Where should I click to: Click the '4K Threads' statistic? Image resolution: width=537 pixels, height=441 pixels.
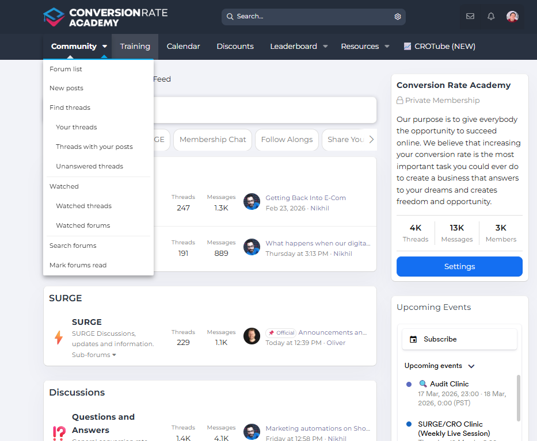[x=415, y=233]
